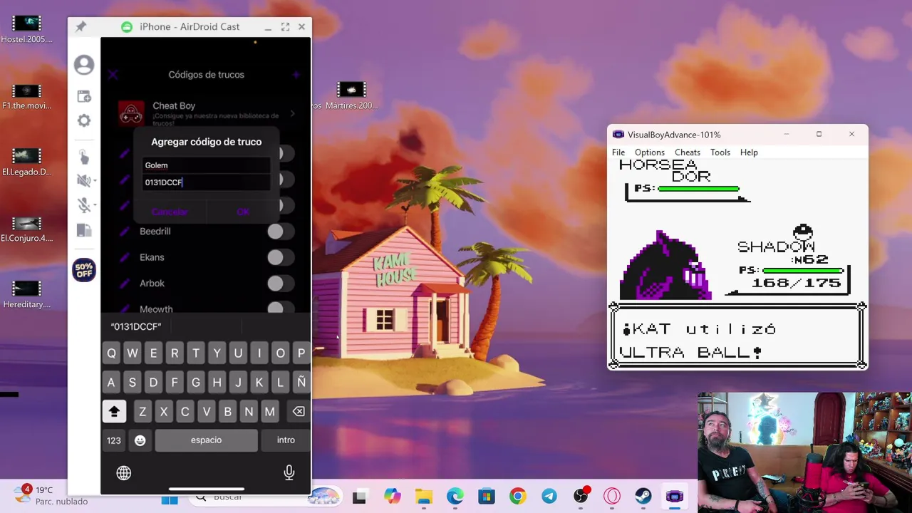Tap the backspace key on the keyboard
The height and width of the screenshot is (513, 912).
299,411
